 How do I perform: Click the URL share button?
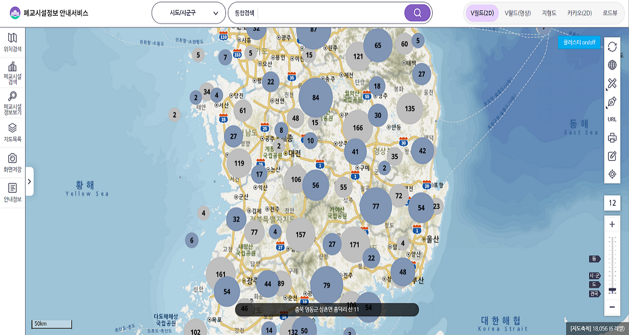pyautogui.click(x=612, y=120)
